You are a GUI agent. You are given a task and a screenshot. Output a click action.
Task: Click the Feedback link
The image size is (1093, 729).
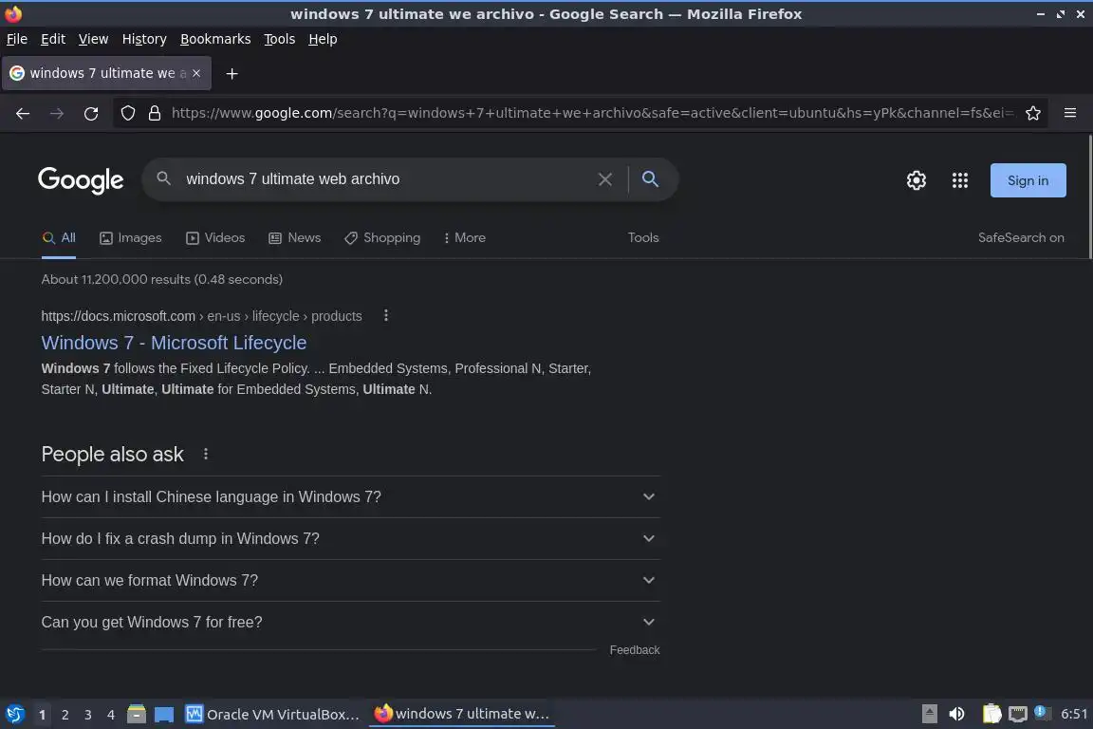coord(635,650)
